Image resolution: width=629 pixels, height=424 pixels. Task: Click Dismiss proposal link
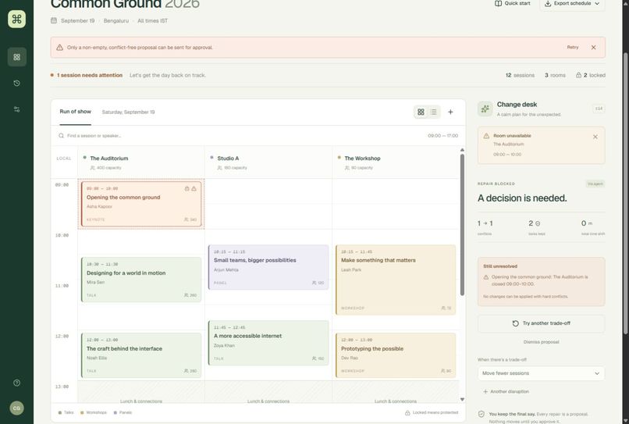coord(541,342)
